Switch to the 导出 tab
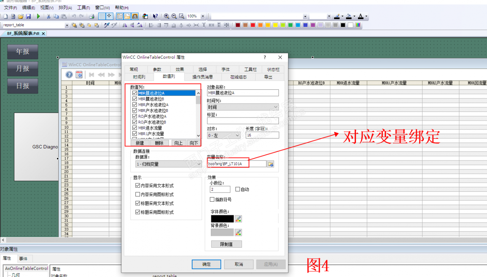The width and height of the screenshot is (487, 277). coord(268,77)
